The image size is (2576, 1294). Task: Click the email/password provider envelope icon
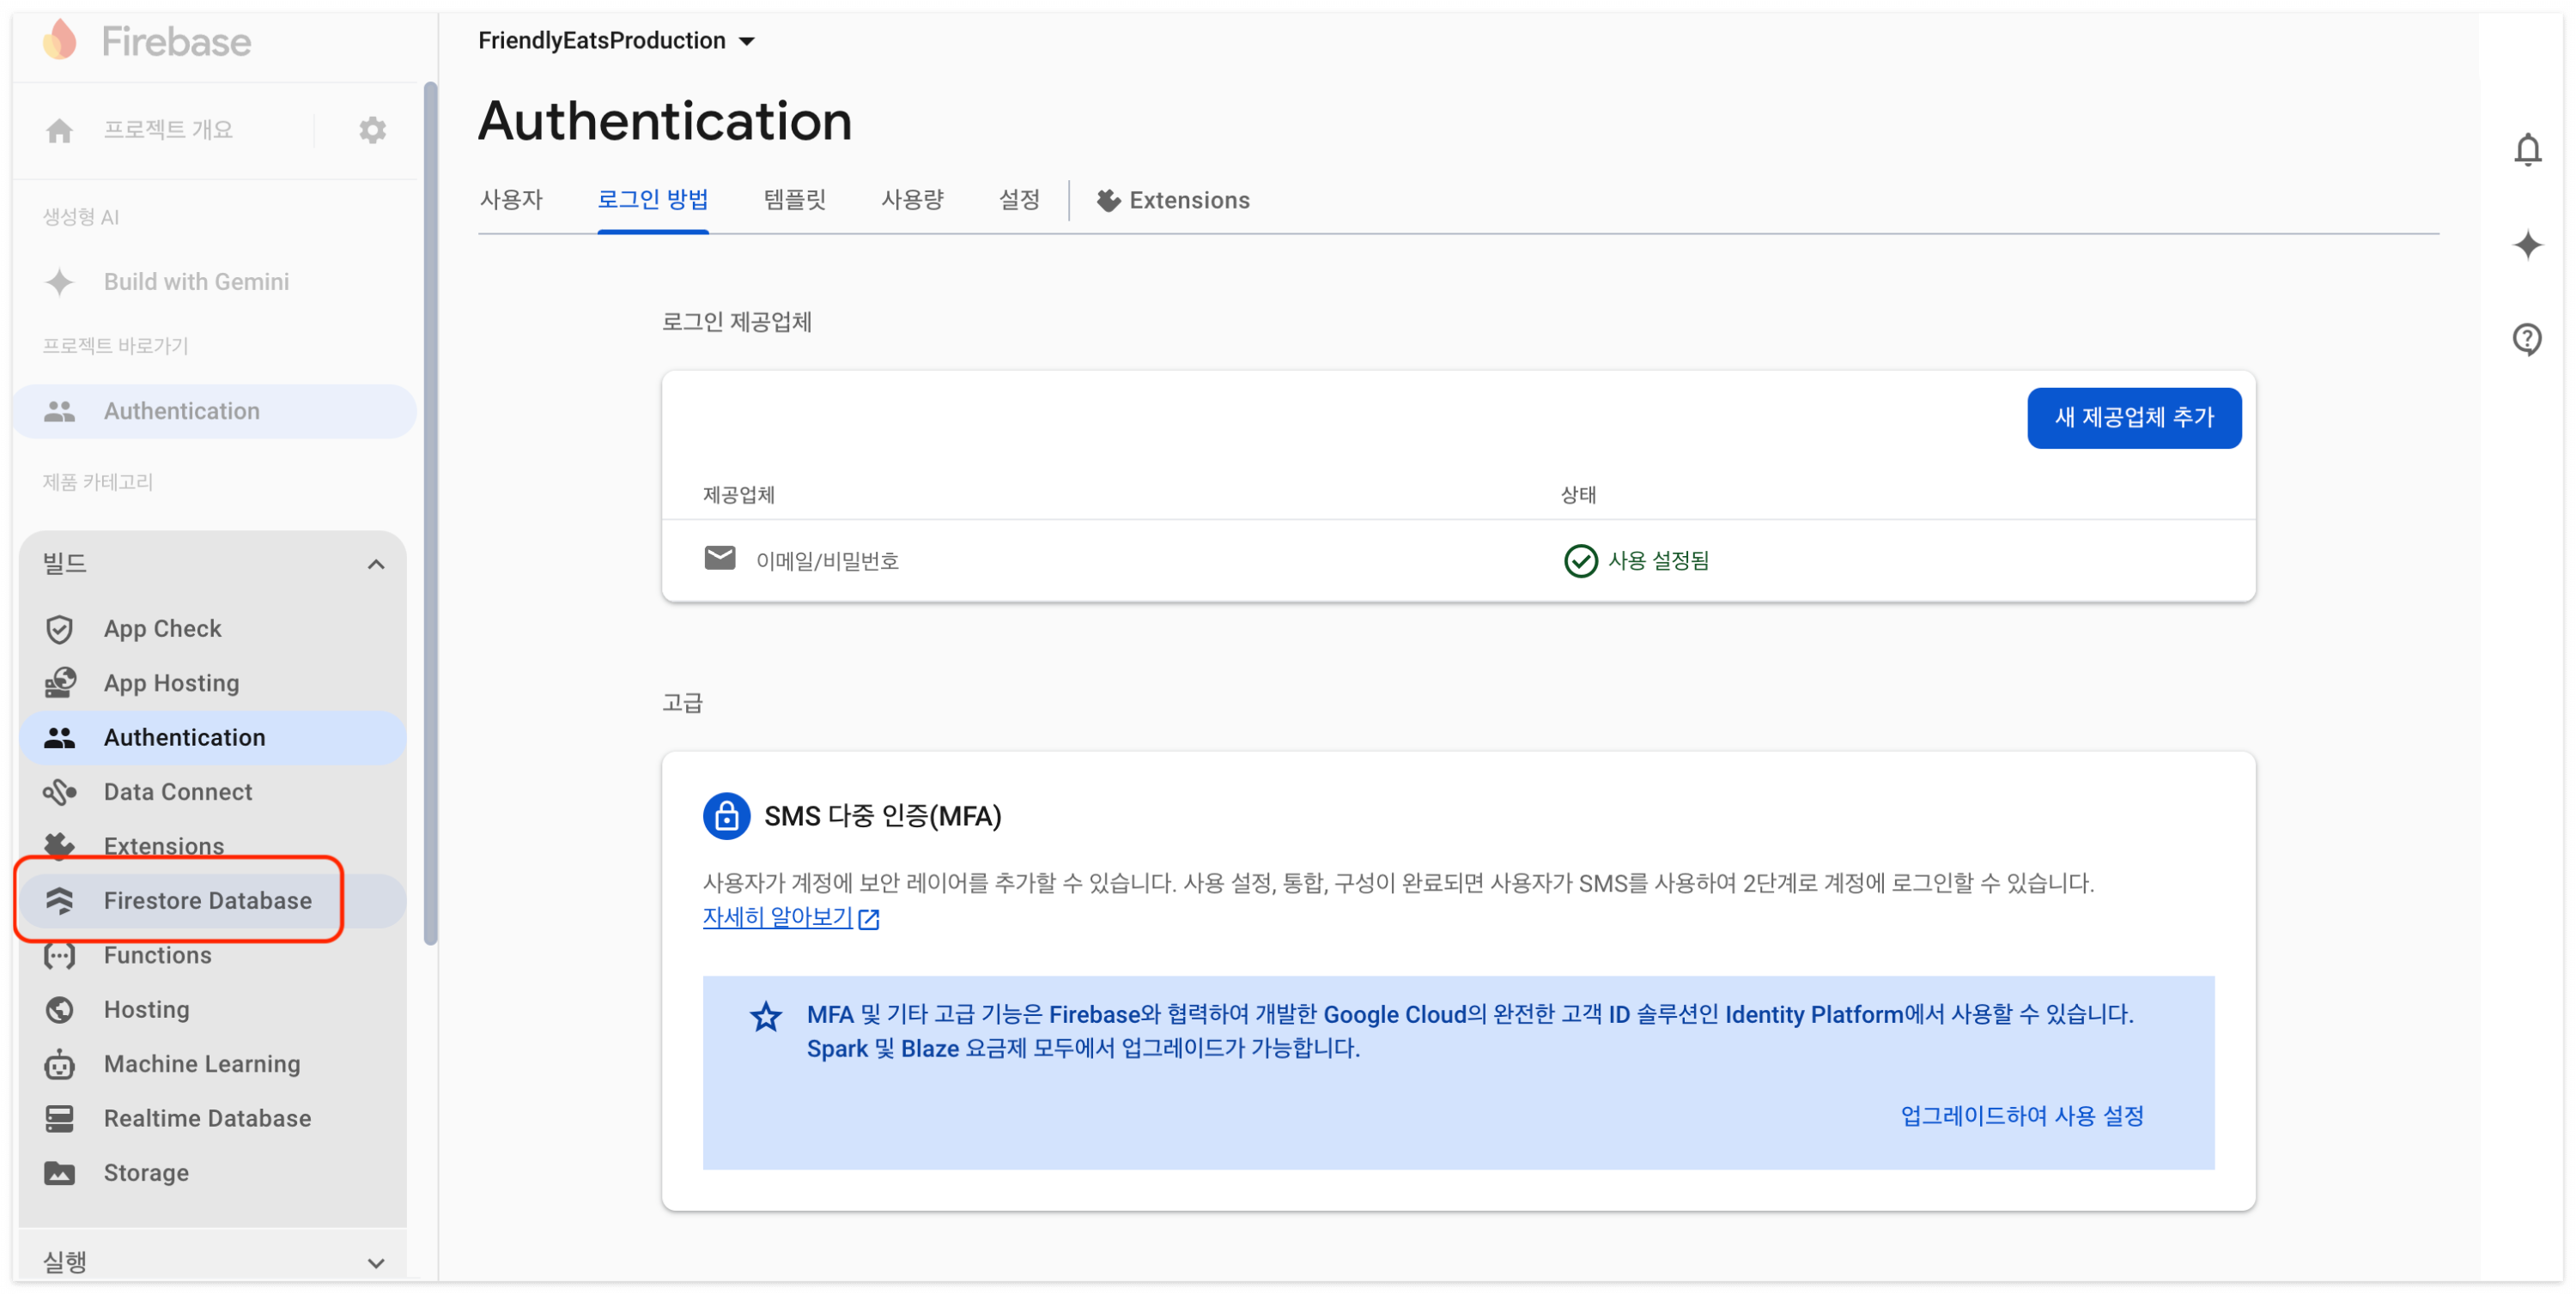coord(719,559)
